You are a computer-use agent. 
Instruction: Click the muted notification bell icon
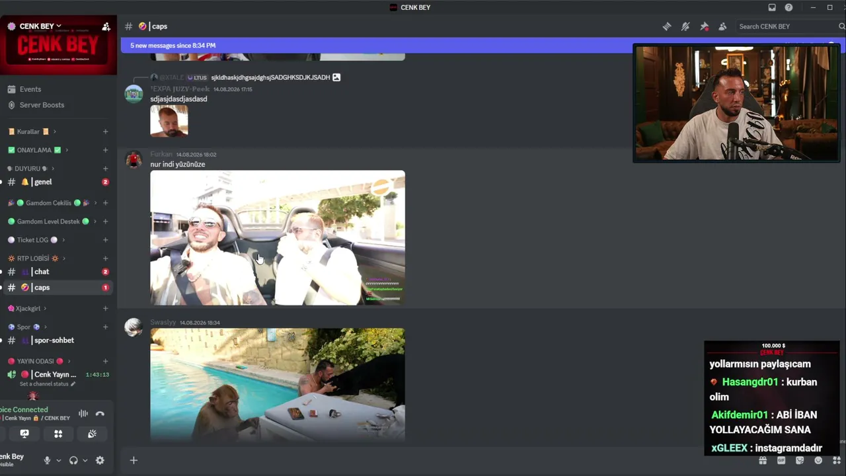pyautogui.click(x=685, y=26)
